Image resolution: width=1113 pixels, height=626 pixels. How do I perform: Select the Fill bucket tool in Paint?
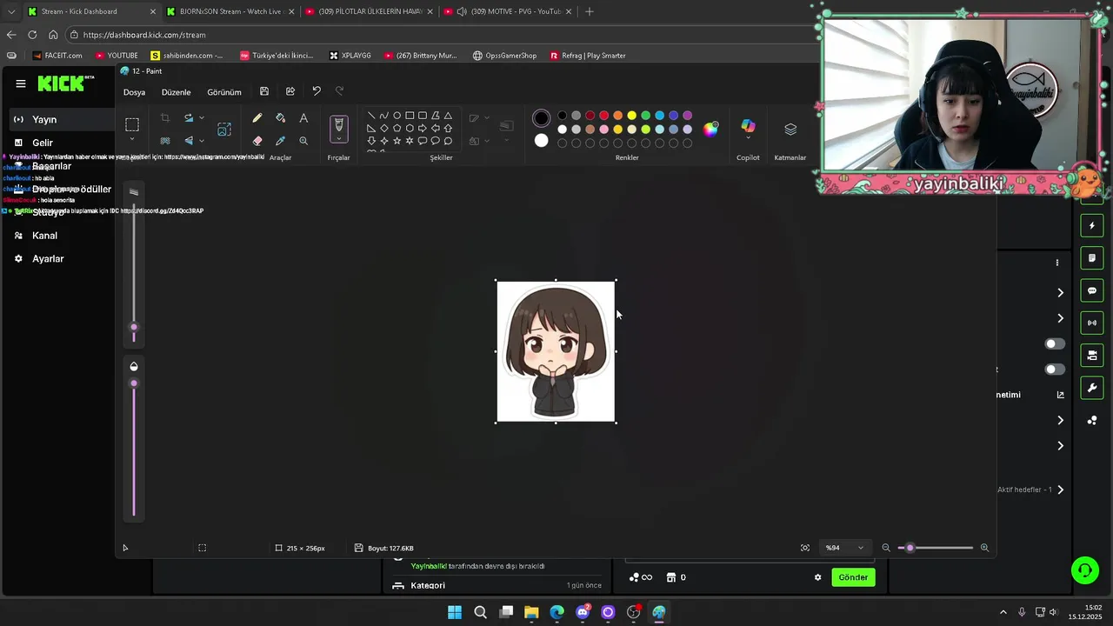pyautogui.click(x=280, y=118)
